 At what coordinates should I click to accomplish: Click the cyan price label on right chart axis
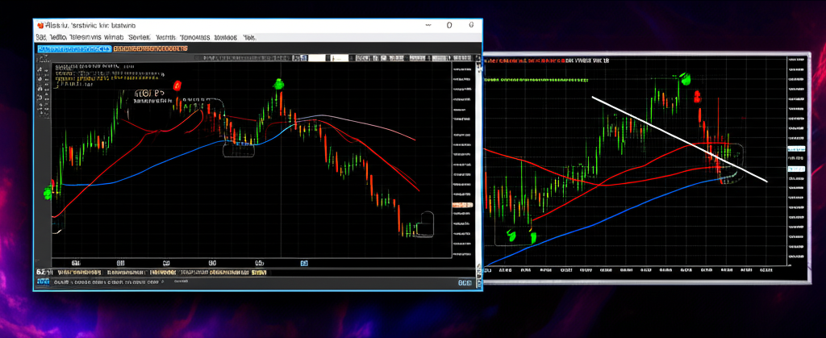[x=795, y=150]
